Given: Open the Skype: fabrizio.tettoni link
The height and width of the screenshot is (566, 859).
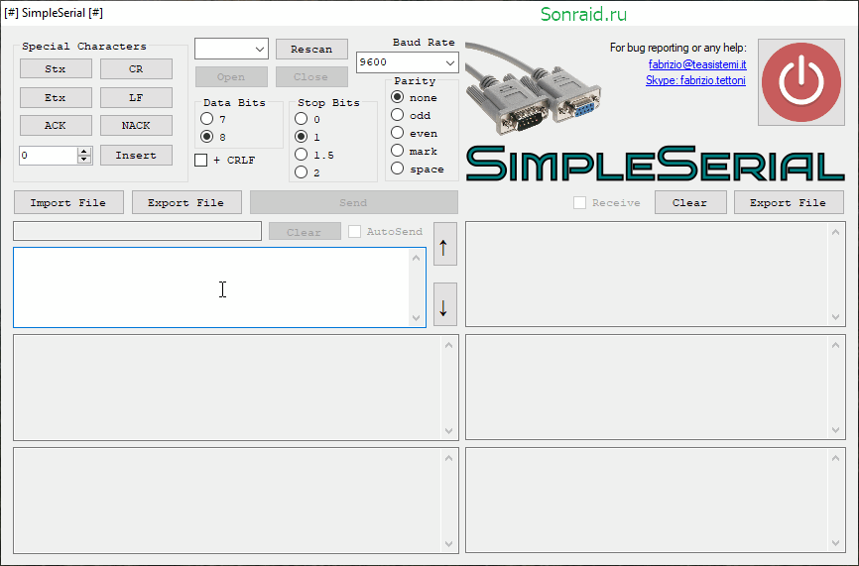Looking at the screenshot, I should coord(695,80).
